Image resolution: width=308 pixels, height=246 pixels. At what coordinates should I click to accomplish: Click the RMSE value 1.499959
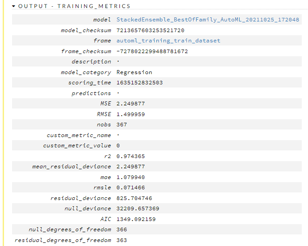click(x=131, y=114)
